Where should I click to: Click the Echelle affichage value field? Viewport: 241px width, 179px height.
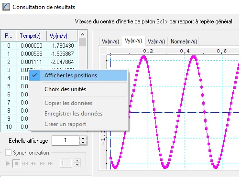pos(66,140)
